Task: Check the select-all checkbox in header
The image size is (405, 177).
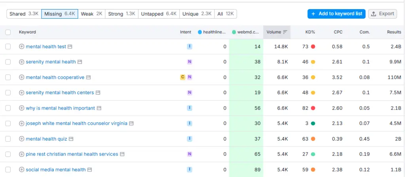Action: point(8,32)
